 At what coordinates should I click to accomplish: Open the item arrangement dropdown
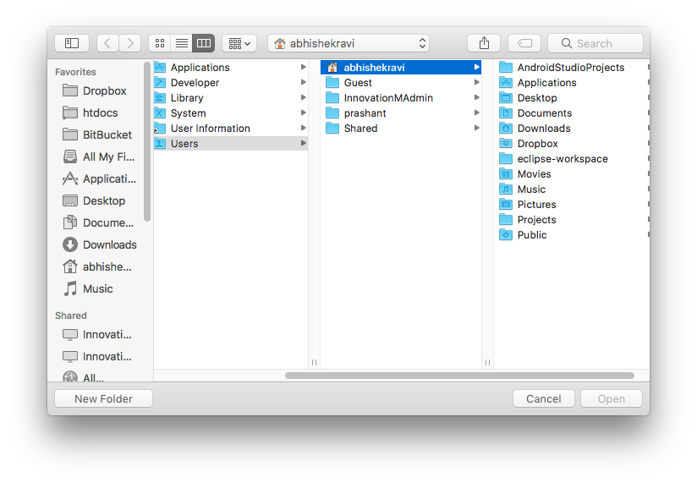pos(239,43)
